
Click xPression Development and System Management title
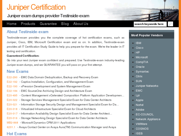[x=56, y=86]
